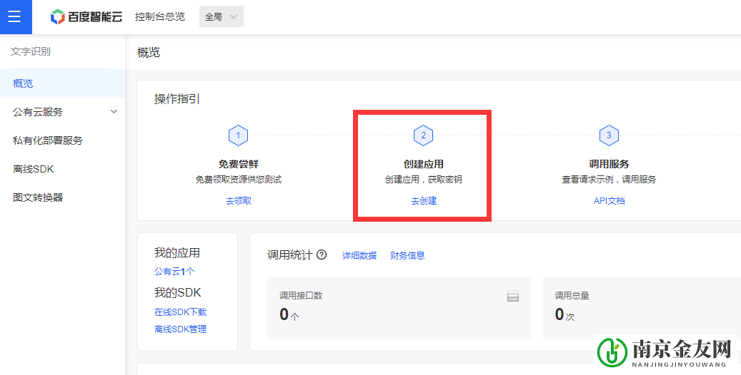This screenshot has width=741, height=375.
Task: Open 控制台总览 in the top bar
Action: click(160, 17)
